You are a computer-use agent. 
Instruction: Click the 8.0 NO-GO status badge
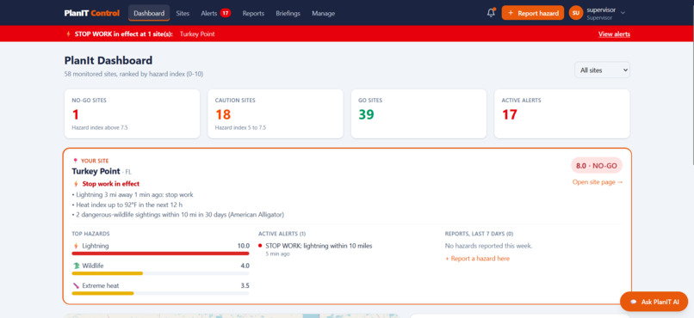[597, 165]
